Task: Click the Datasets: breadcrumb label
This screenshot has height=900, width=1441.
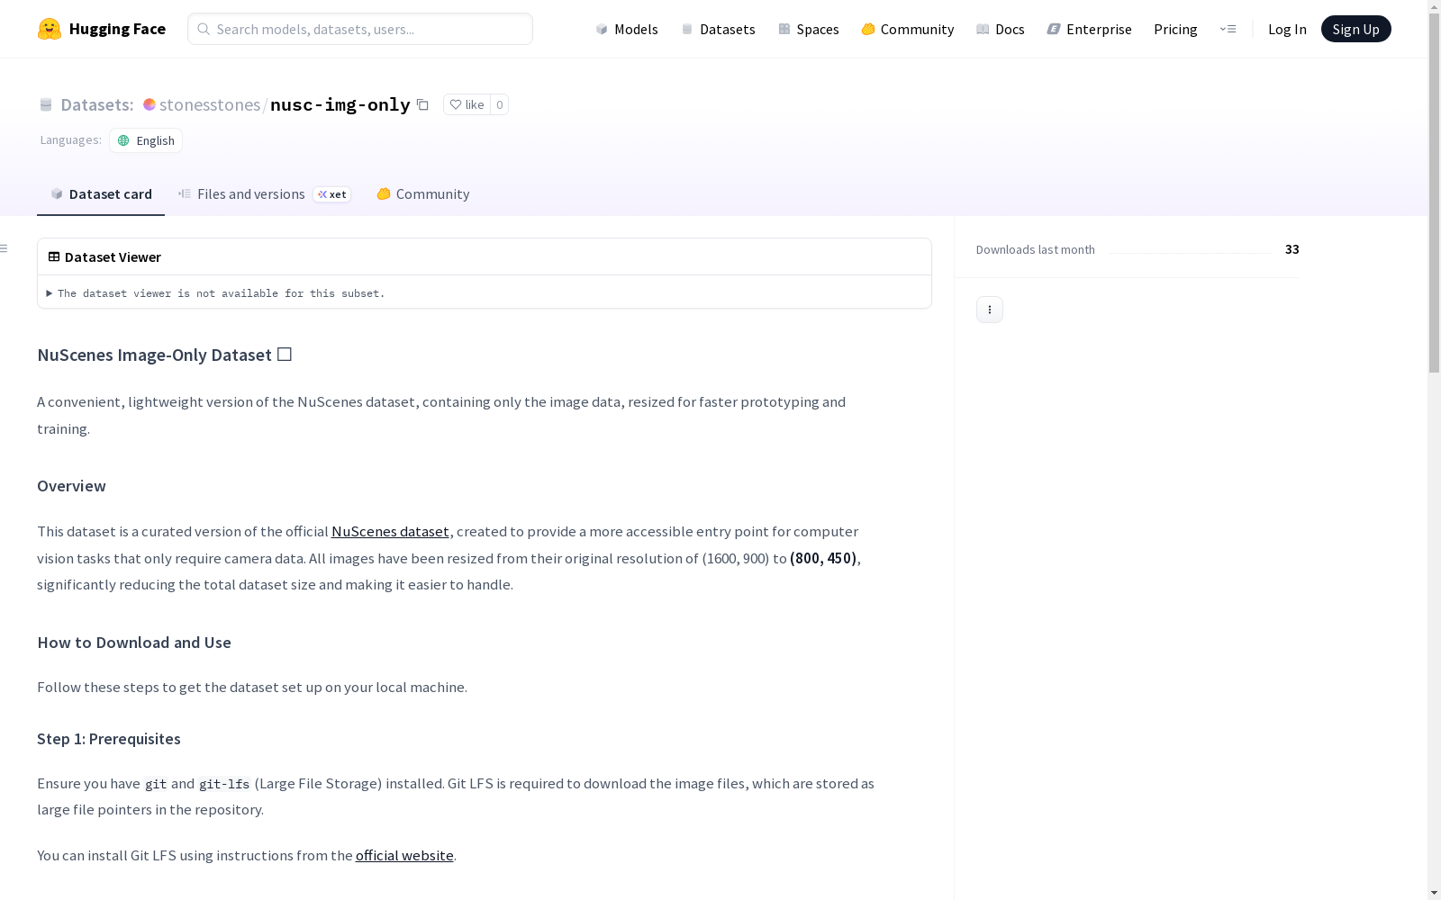Action: tap(96, 104)
